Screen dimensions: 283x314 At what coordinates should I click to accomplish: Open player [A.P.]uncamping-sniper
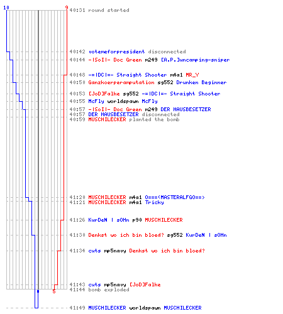click(x=195, y=60)
